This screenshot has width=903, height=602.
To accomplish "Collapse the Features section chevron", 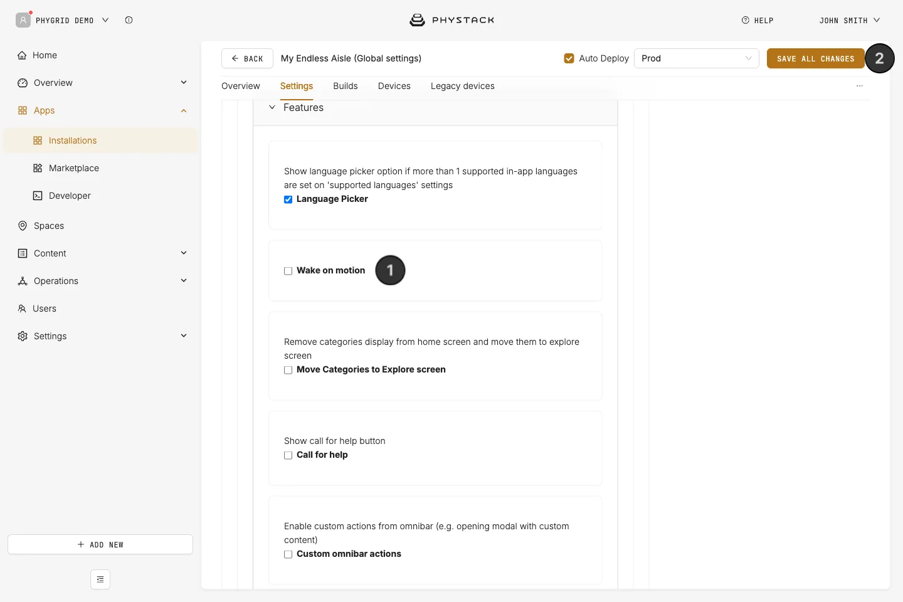I will coord(272,107).
